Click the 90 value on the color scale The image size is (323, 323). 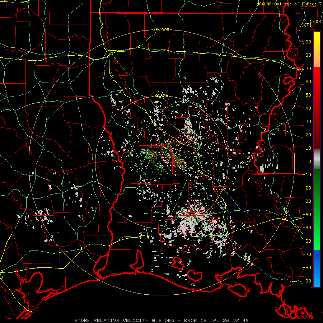[x=308, y=42]
